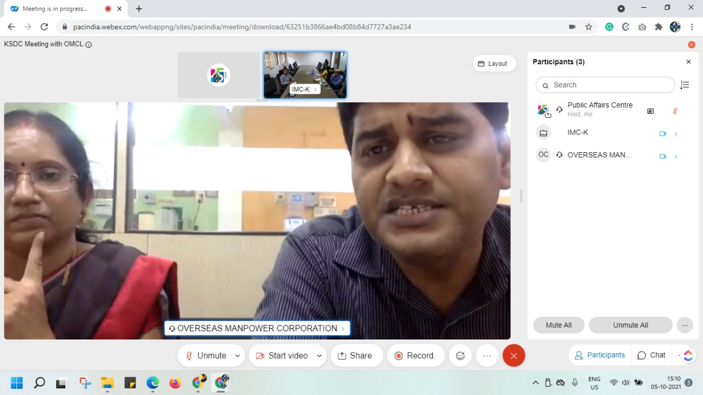Click sort participants list icon
Image resolution: width=703 pixels, height=395 pixels.
[x=685, y=85]
